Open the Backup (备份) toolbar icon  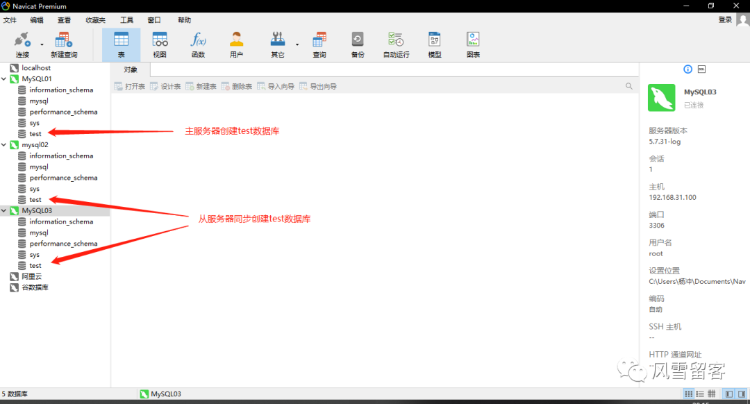[358, 45]
